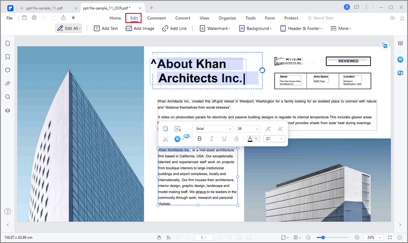
Task: Click the page number field
Action: click(x=204, y=238)
